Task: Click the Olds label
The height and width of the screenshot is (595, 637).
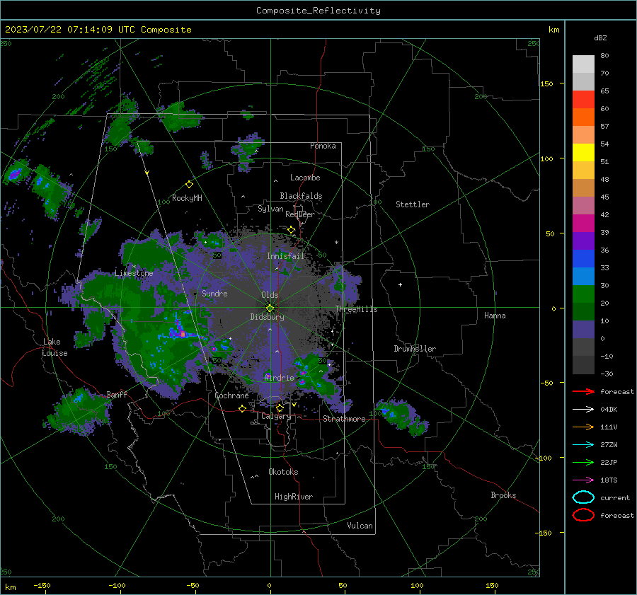Action: tap(270, 295)
